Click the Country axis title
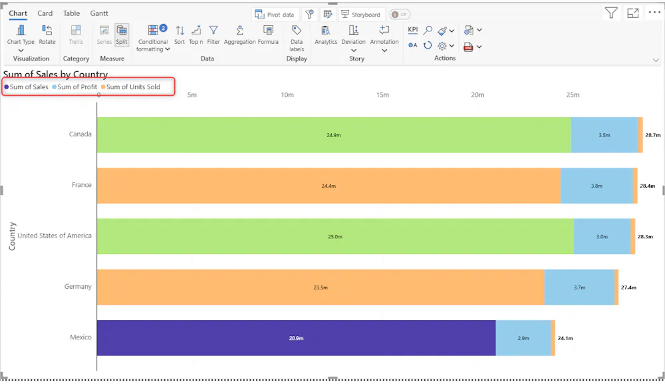The image size is (665, 384). coord(12,236)
